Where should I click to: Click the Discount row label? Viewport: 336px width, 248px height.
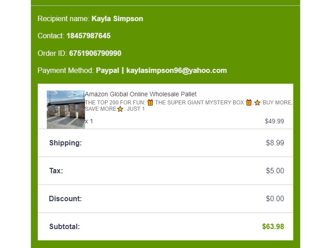point(65,199)
